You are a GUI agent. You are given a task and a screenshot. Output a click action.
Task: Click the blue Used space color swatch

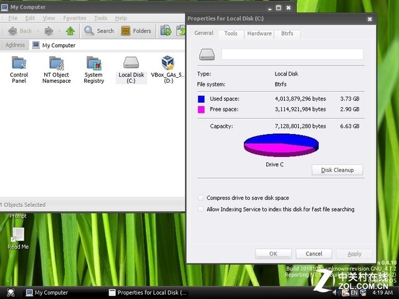201,99
